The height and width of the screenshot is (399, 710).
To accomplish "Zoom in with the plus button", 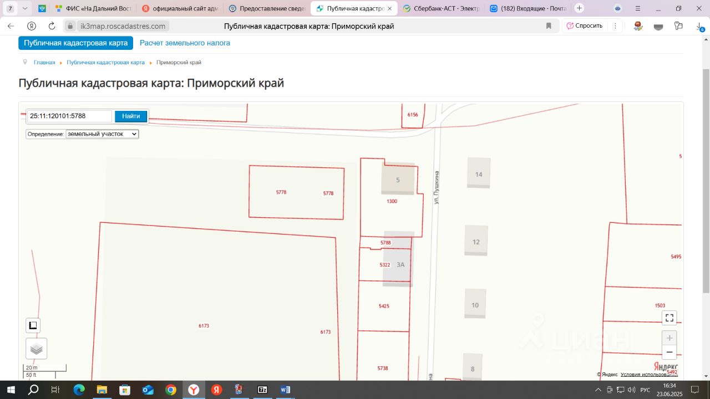I will click(669, 338).
